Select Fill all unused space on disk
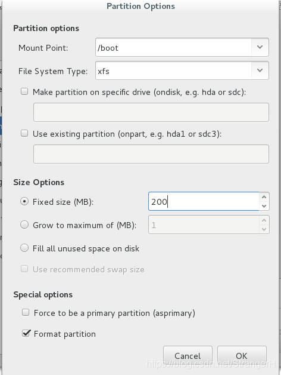Image resolution: width=281 pixels, height=375 pixels. coord(24,248)
